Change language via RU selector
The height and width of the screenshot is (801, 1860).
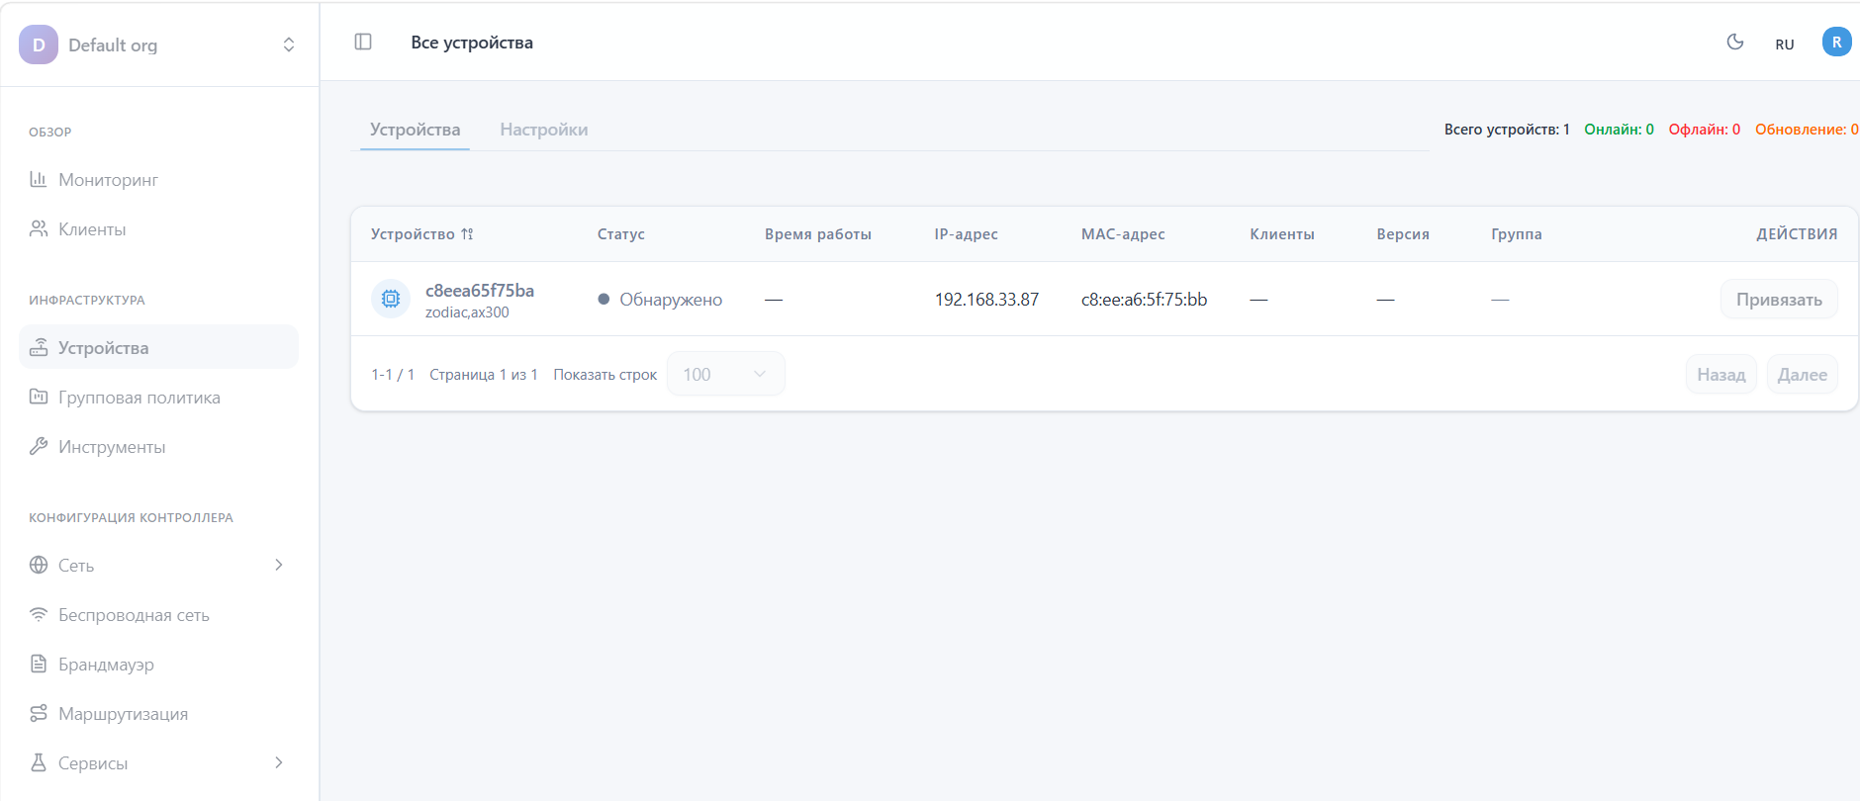1784,44
